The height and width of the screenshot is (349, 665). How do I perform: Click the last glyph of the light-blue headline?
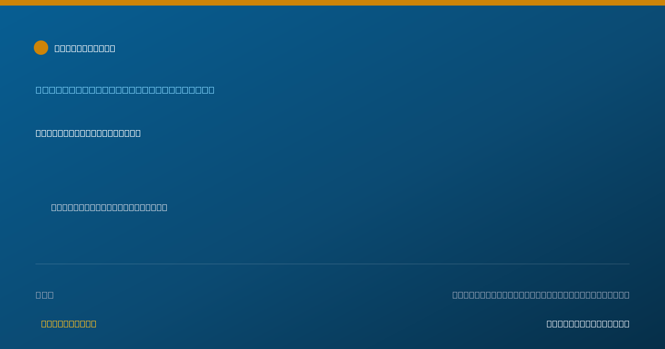click(211, 90)
